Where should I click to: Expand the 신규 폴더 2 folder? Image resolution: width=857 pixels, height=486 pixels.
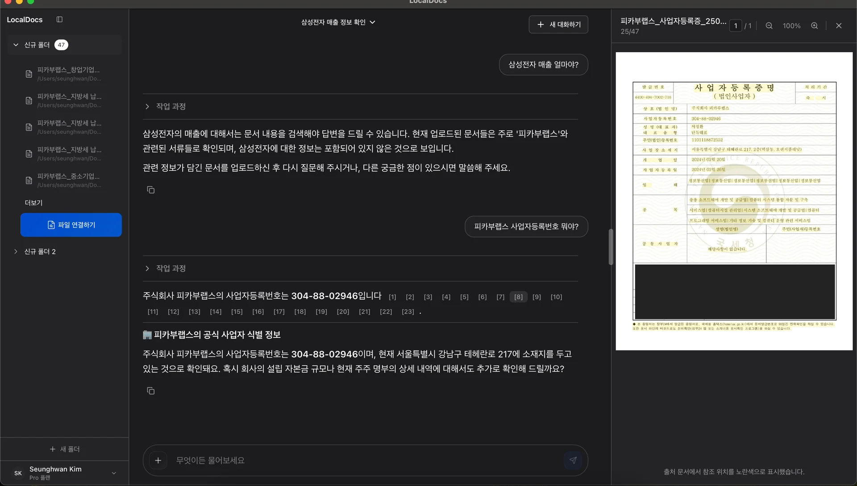point(16,251)
